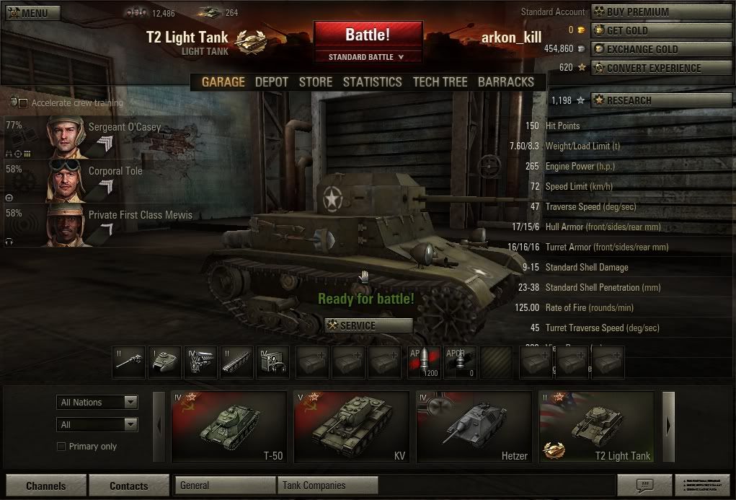Select the gun module icon
Image resolution: width=736 pixels, height=500 pixels.
(128, 362)
